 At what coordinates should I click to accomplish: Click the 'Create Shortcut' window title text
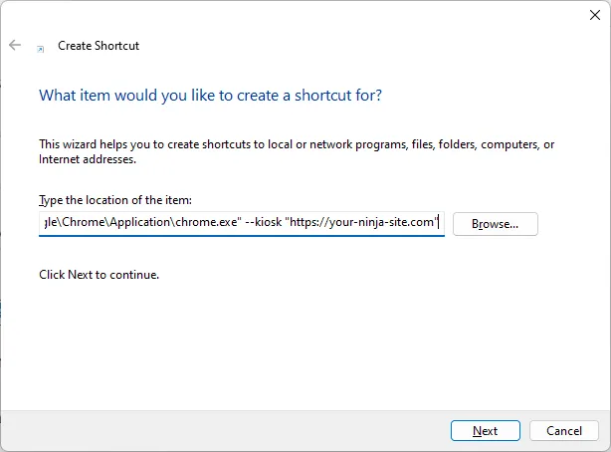(x=99, y=46)
